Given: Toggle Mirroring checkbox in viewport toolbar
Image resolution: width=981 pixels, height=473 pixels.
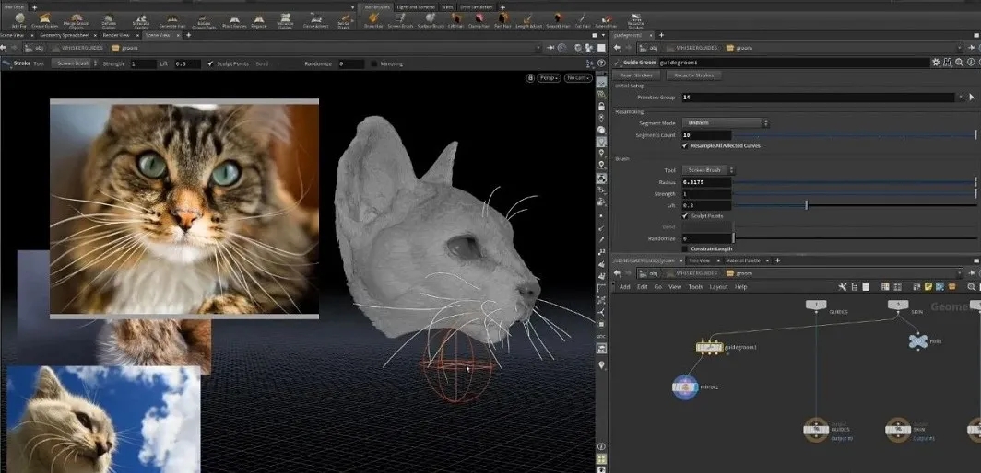Looking at the screenshot, I should (373, 63).
